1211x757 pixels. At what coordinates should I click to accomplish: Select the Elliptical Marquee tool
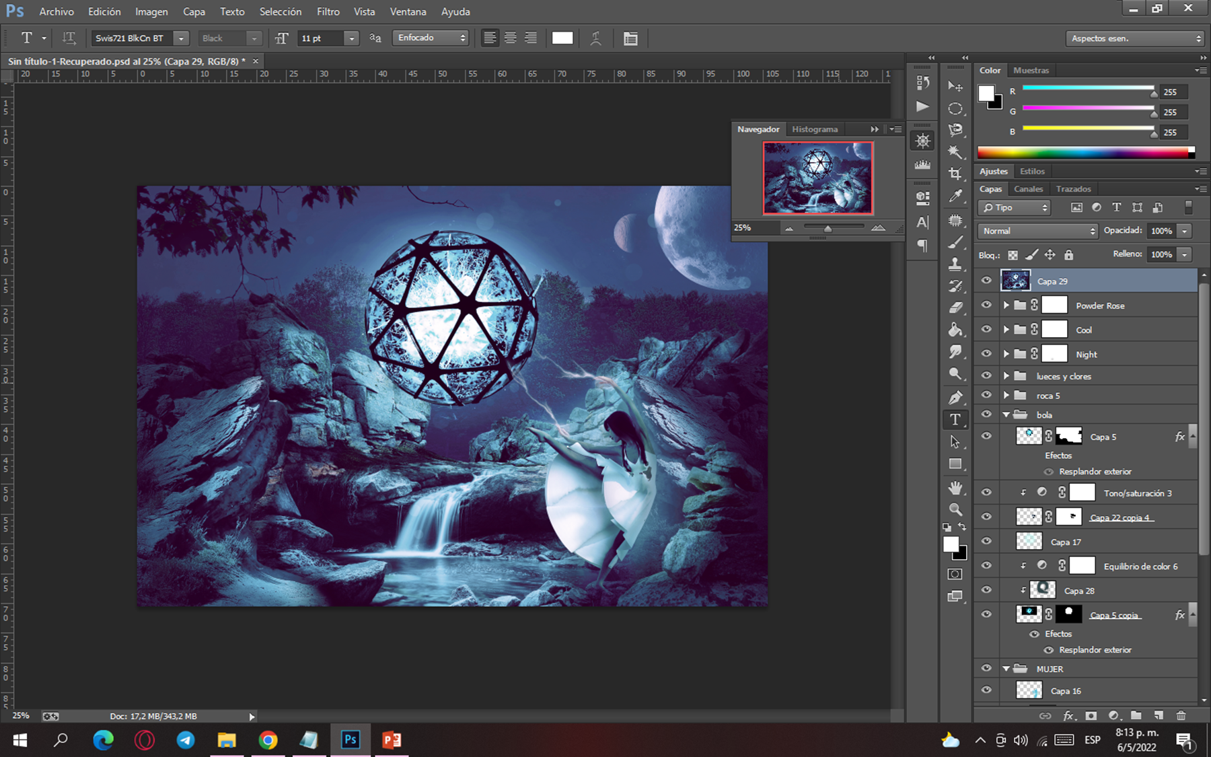coord(955,108)
